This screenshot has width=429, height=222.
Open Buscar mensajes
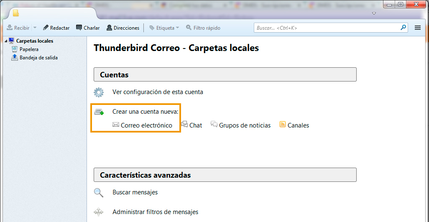click(135, 192)
